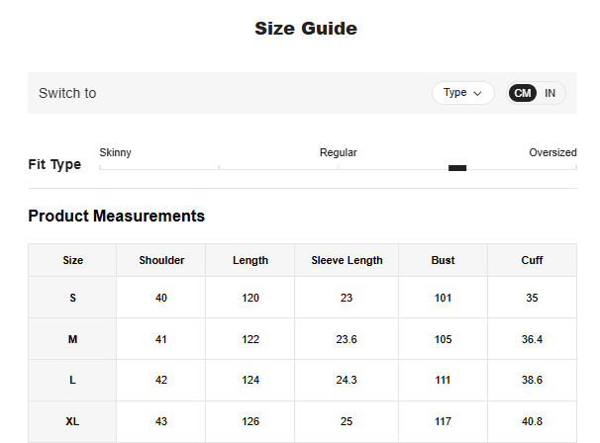Click the black Fit Type slider marker
This screenshot has width=600, height=443.
click(456, 168)
